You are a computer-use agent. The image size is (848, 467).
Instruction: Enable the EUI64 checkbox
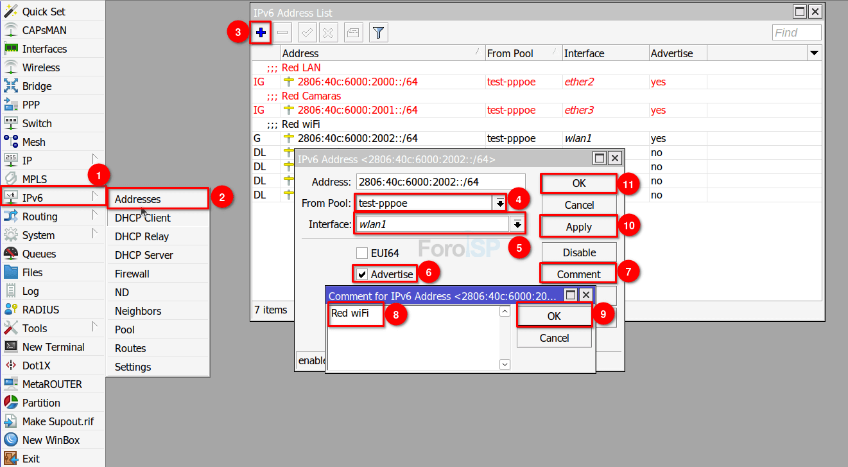coord(363,253)
